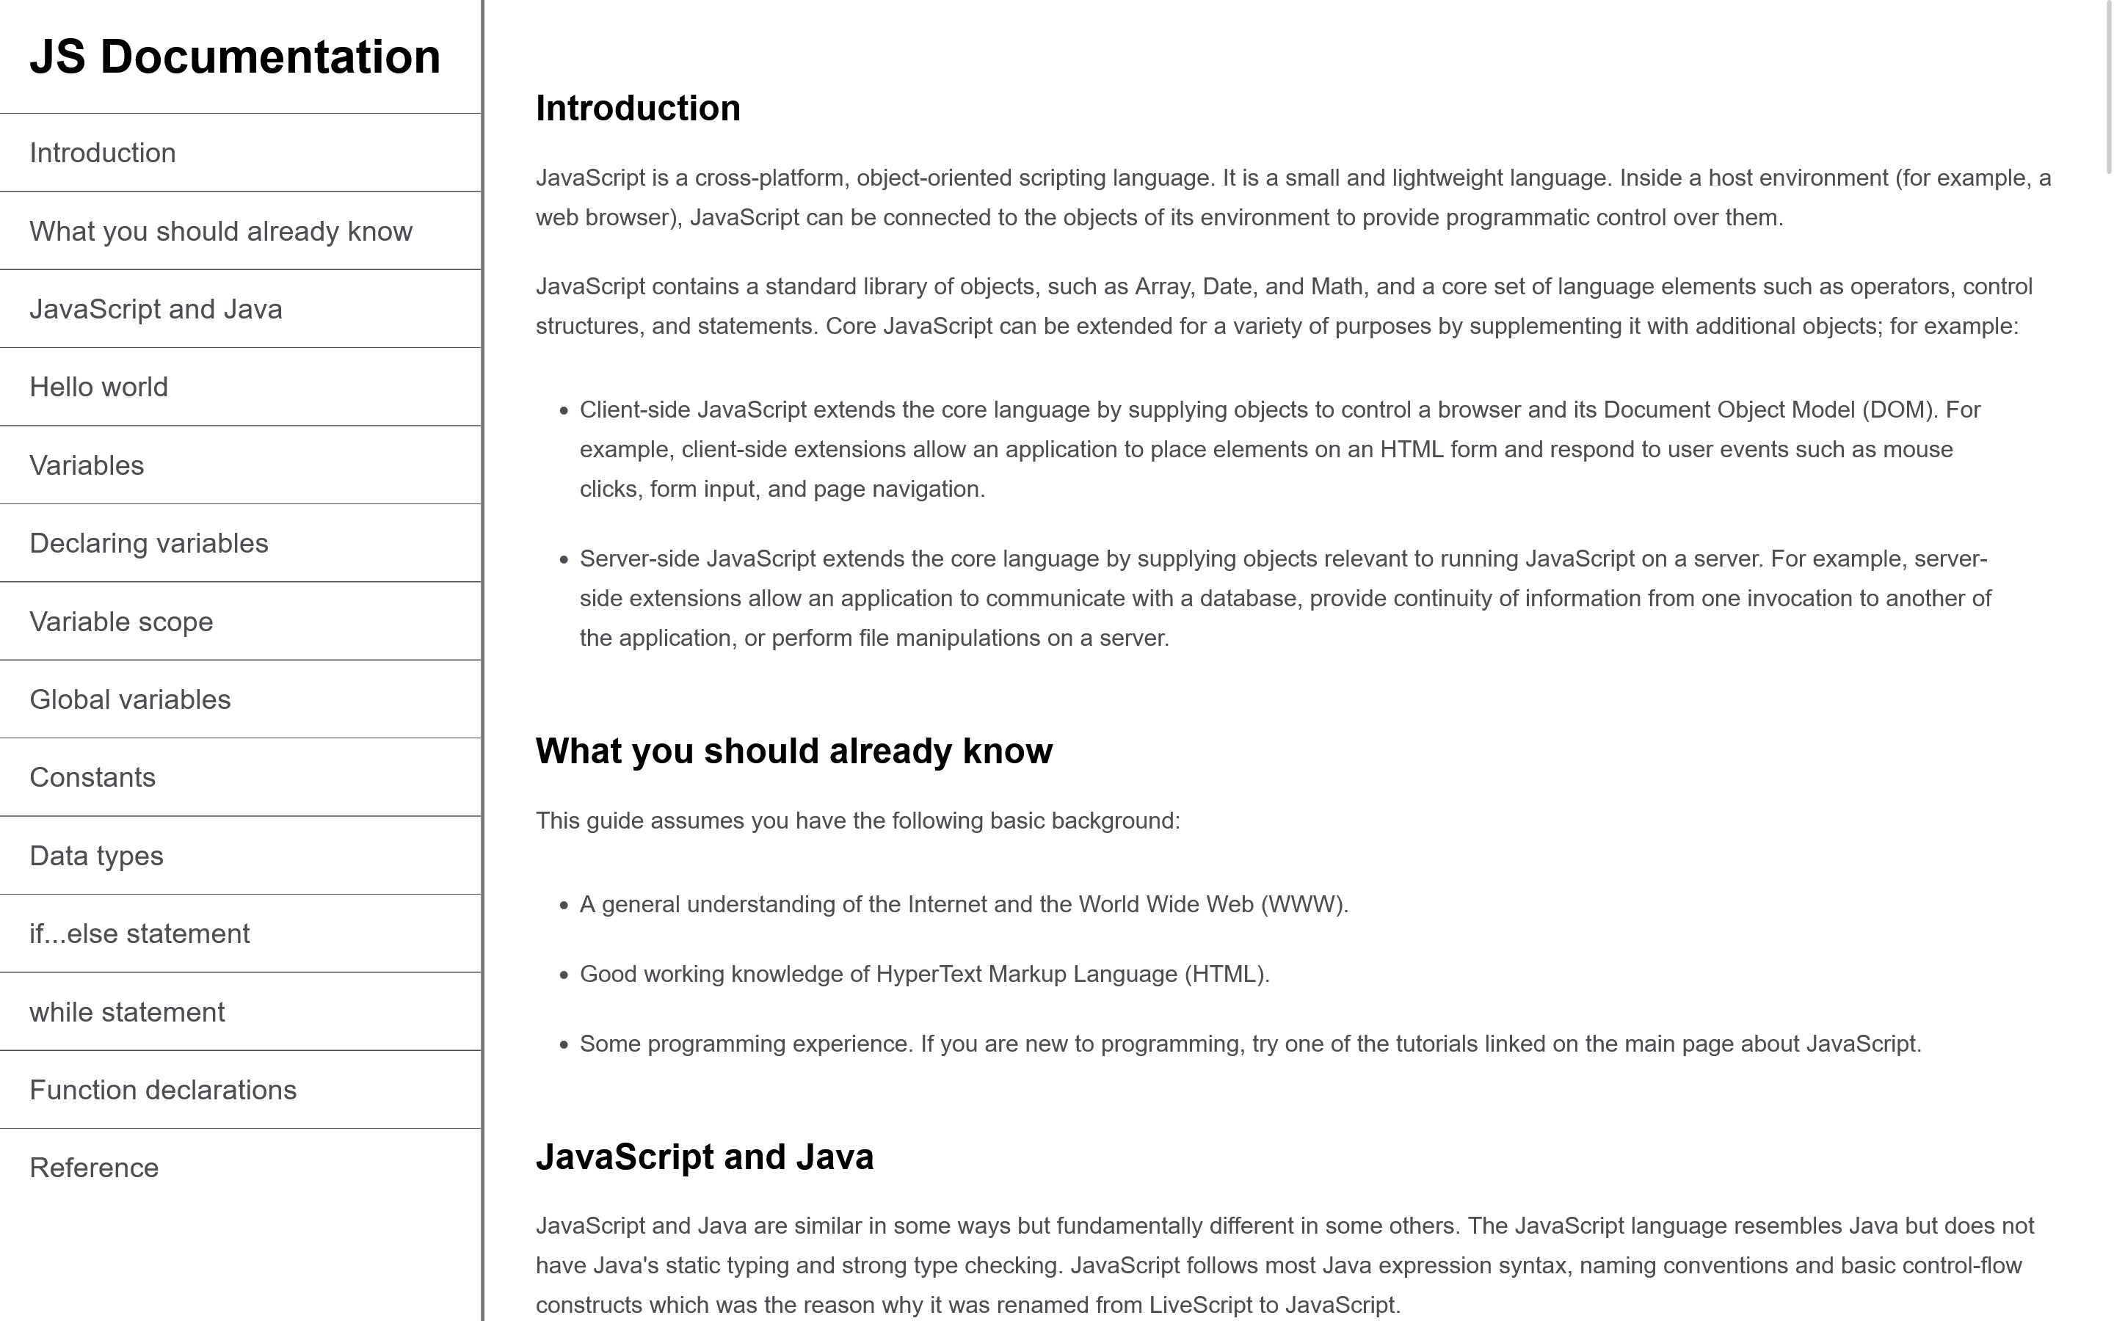Open the JavaScript and Java section
Viewport: 2114px width, 1321px height.
pyautogui.click(x=157, y=308)
